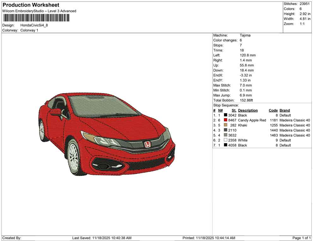The image size is (313, 241).
Task: Click the swatch for thread code 3632
Action: [225, 135]
